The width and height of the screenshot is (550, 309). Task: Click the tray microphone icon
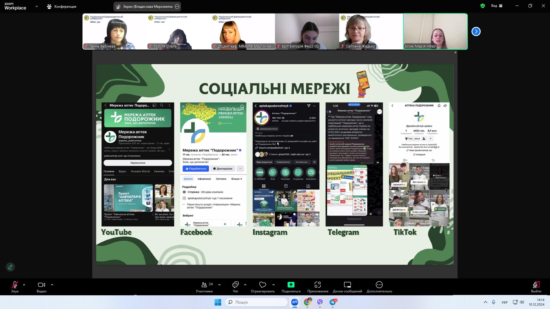coord(494,302)
